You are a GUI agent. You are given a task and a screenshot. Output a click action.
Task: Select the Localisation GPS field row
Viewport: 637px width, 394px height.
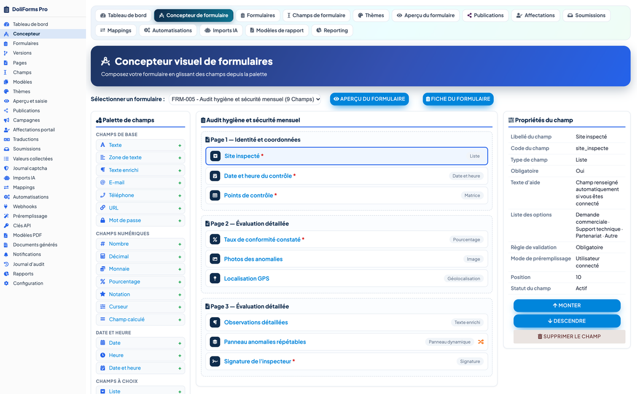coord(347,278)
